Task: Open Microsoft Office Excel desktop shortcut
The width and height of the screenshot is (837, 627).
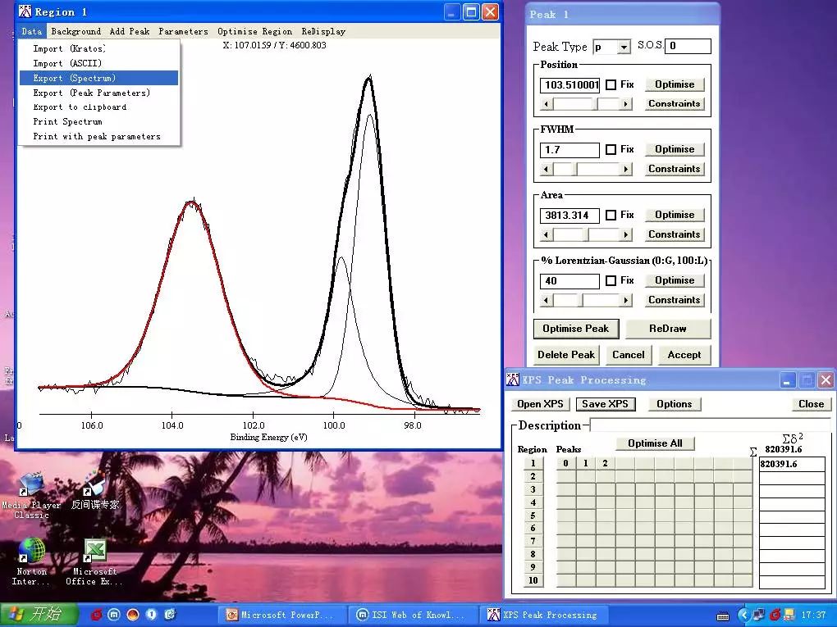Action: coord(94,562)
